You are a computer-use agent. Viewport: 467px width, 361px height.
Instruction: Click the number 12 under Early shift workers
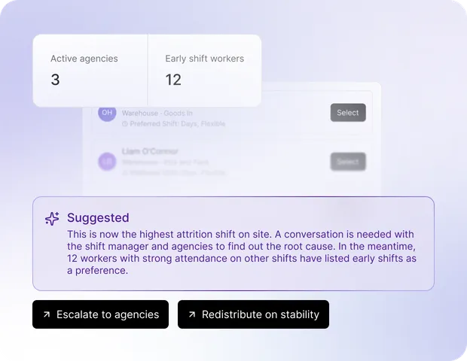[173, 80]
